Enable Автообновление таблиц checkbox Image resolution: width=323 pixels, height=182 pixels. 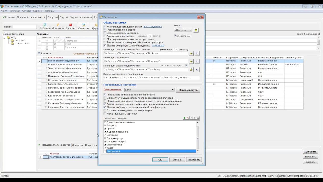[x=105, y=36]
